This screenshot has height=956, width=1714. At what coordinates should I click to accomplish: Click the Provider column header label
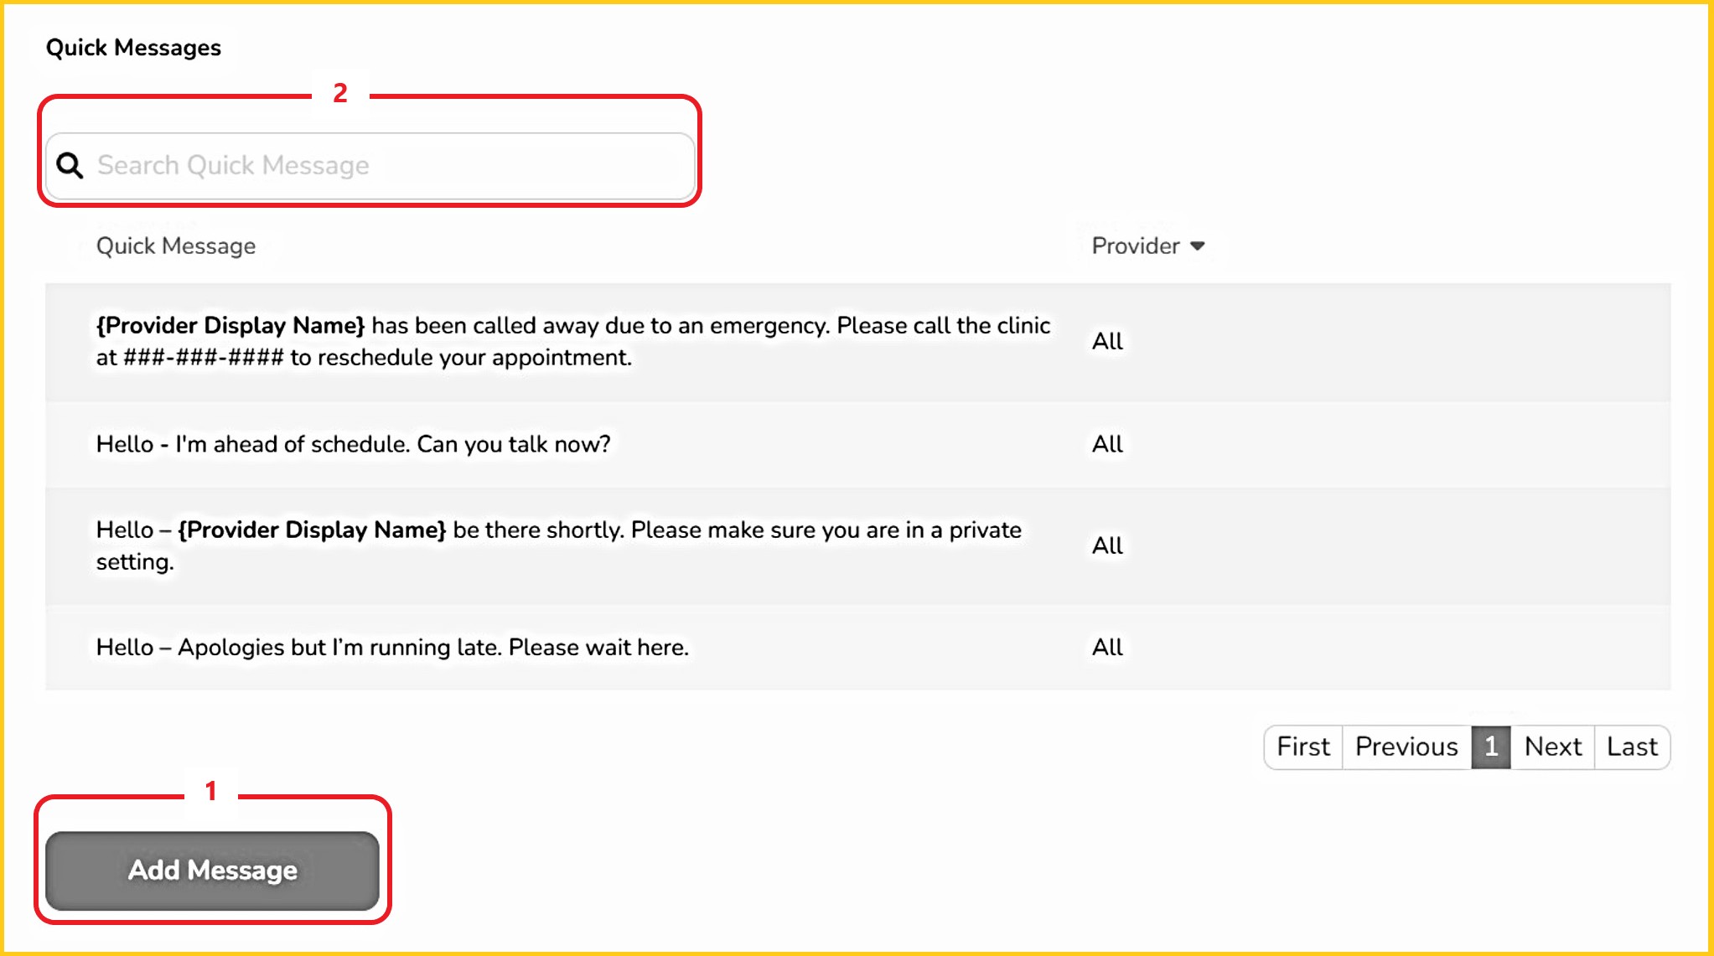tap(1136, 246)
